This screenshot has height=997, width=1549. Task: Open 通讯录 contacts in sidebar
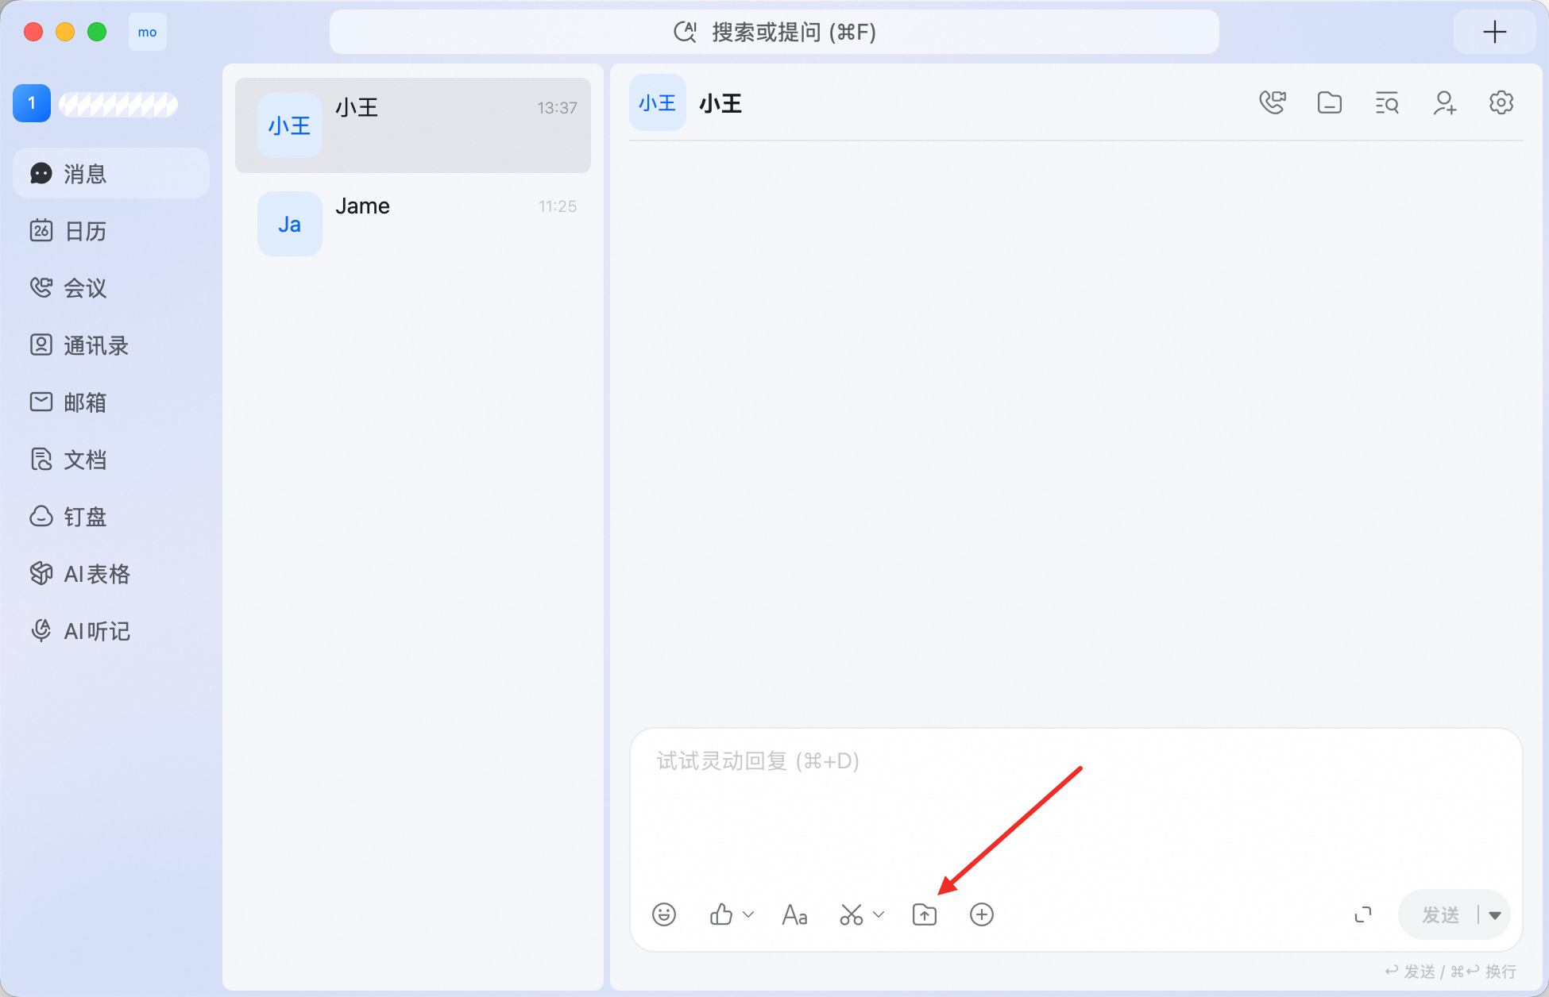click(x=111, y=345)
